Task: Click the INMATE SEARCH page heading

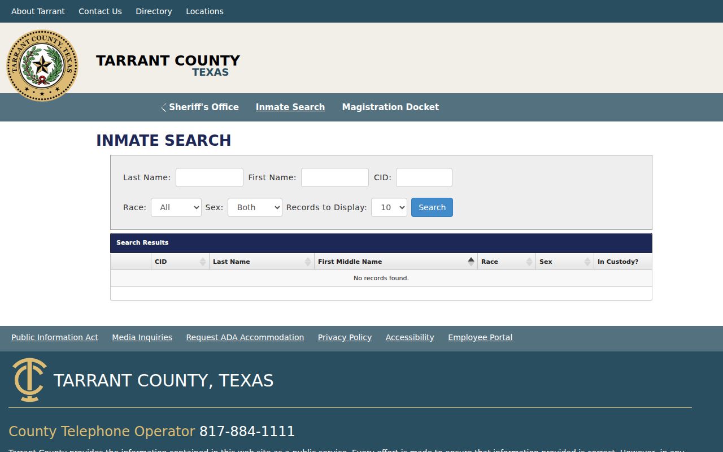Action: 164,141
